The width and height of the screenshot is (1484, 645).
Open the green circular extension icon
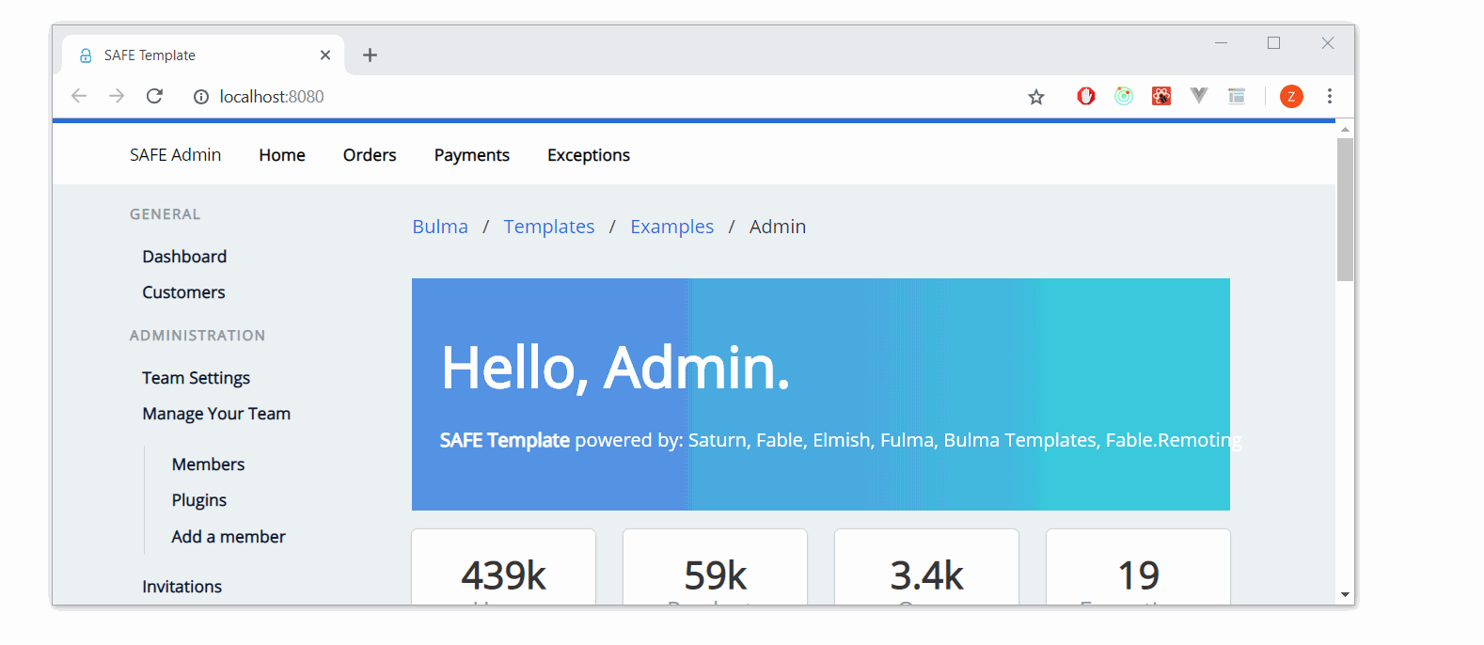point(1124,96)
